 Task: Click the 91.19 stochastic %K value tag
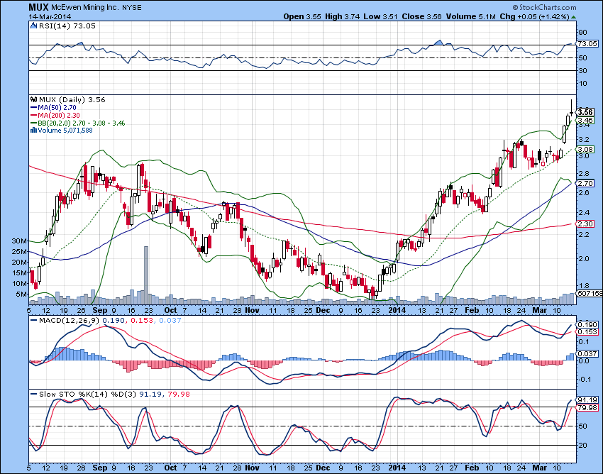587,400
